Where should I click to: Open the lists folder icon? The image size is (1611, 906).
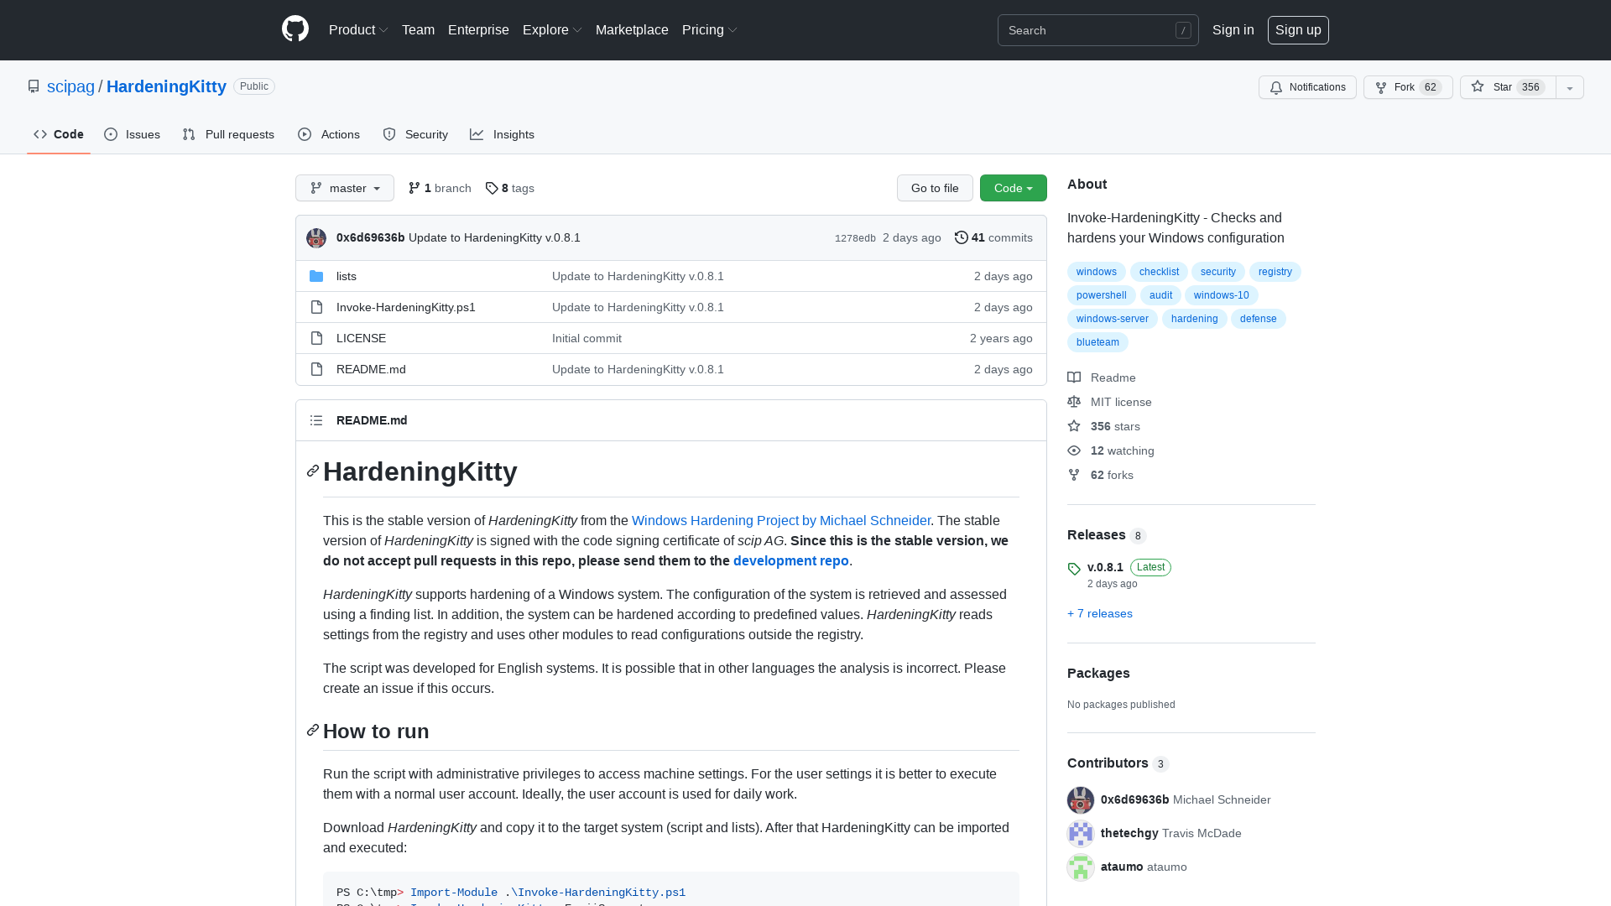pos(317,276)
